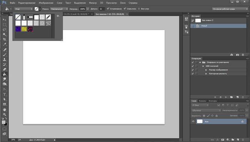Change screen mode icon
250x142 pixels.
tap(4, 134)
